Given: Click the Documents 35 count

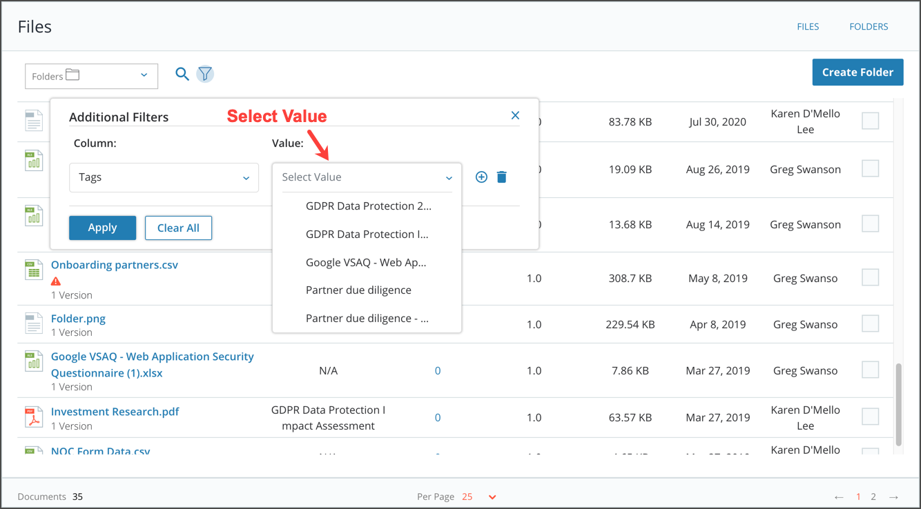Looking at the screenshot, I should point(50,497).
